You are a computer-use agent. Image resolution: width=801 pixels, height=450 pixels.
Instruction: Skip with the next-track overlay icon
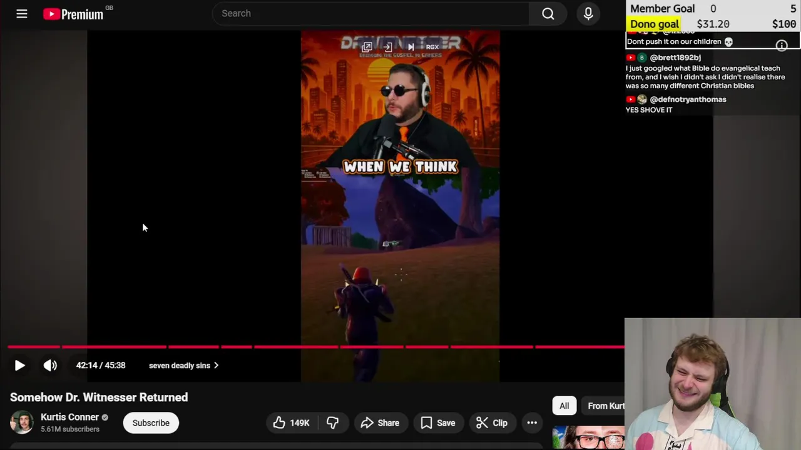(x=411, y=47)
